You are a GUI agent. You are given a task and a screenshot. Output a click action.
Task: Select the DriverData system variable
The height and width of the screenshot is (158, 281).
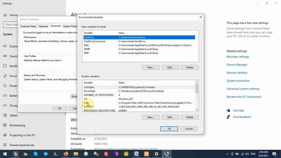click(139, 91)
